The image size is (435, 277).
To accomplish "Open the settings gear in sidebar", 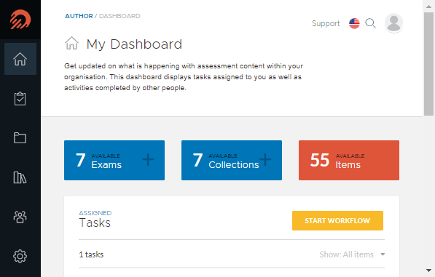I will pos(20,256).
